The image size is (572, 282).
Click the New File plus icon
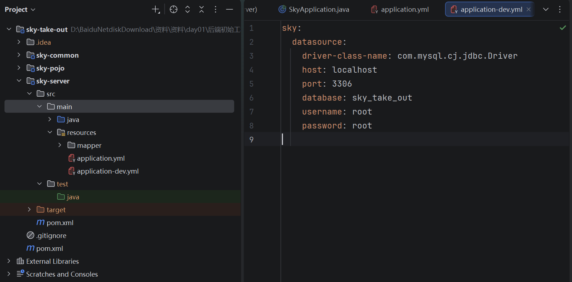(x=156, y=10)
